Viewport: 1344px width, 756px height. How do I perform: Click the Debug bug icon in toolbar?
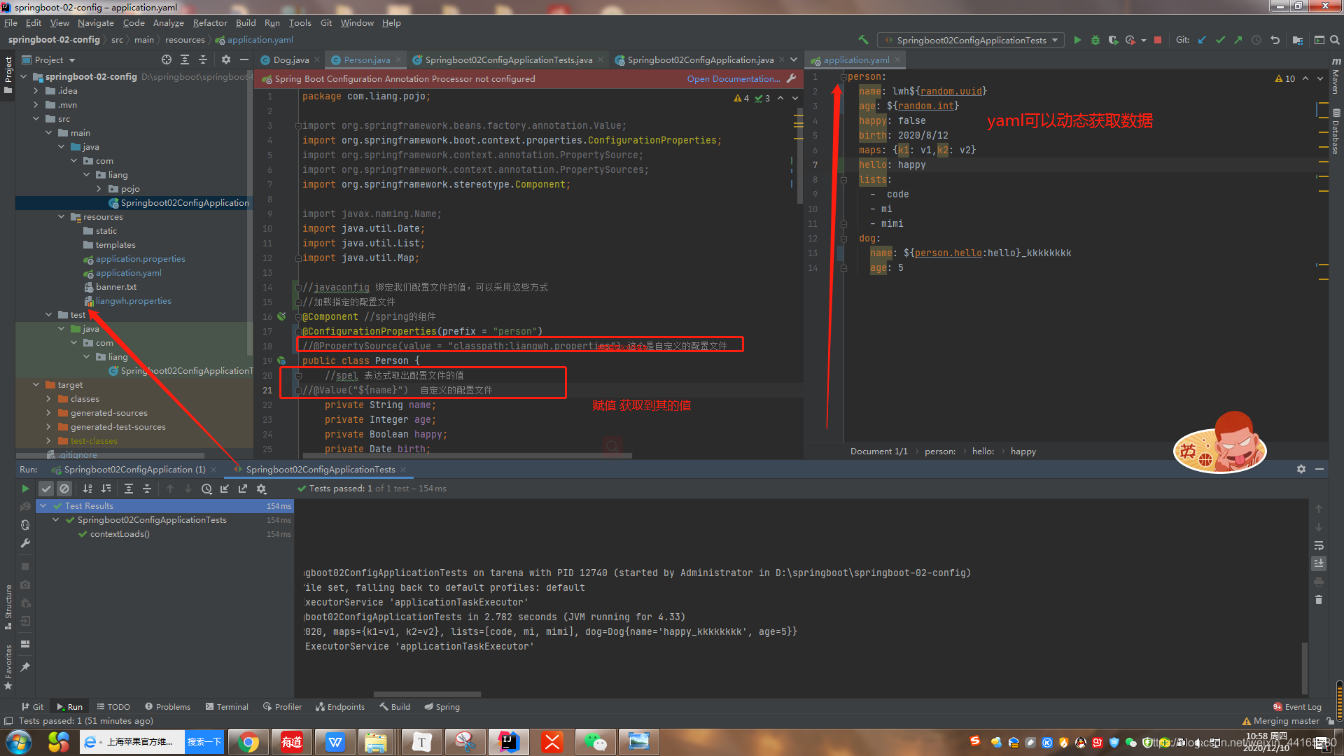click(x=1095, y=40)
